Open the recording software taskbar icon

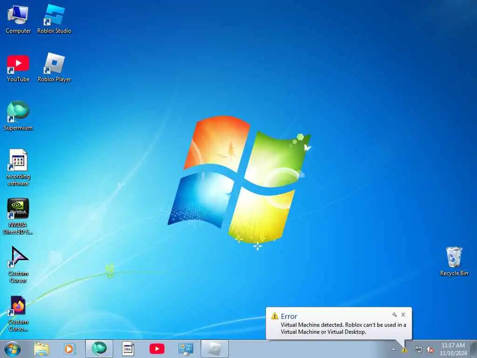tap(128, 349)
